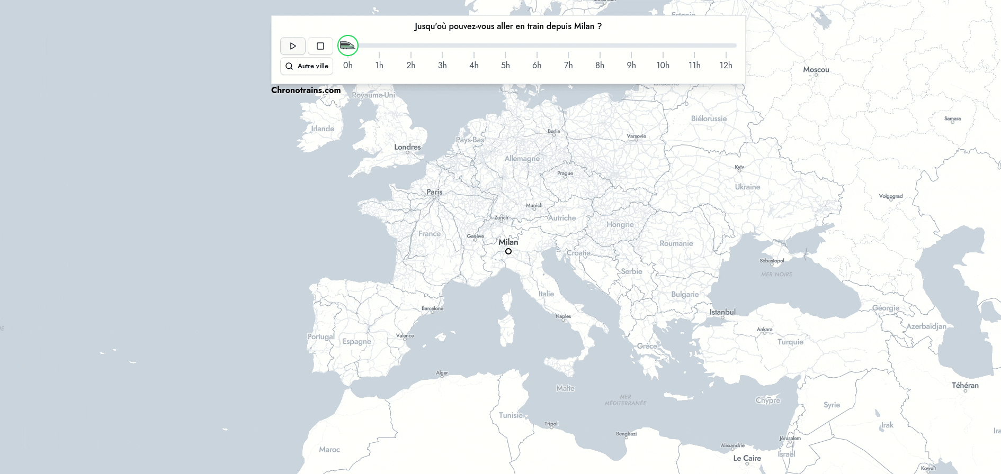Select Naples on the map
Screen dimensions: 1001x474
pos(563,316)
